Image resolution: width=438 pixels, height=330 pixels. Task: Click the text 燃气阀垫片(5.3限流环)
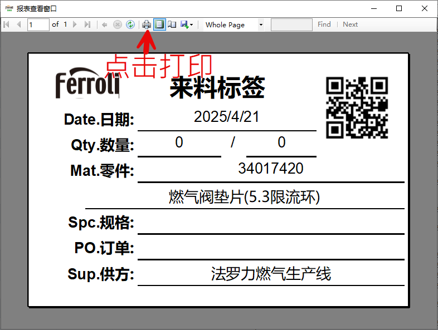coord(245,197)
